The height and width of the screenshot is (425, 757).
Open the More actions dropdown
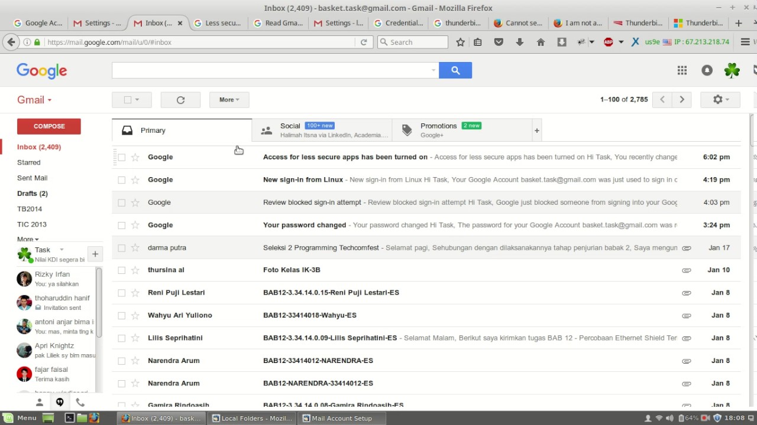229,100
